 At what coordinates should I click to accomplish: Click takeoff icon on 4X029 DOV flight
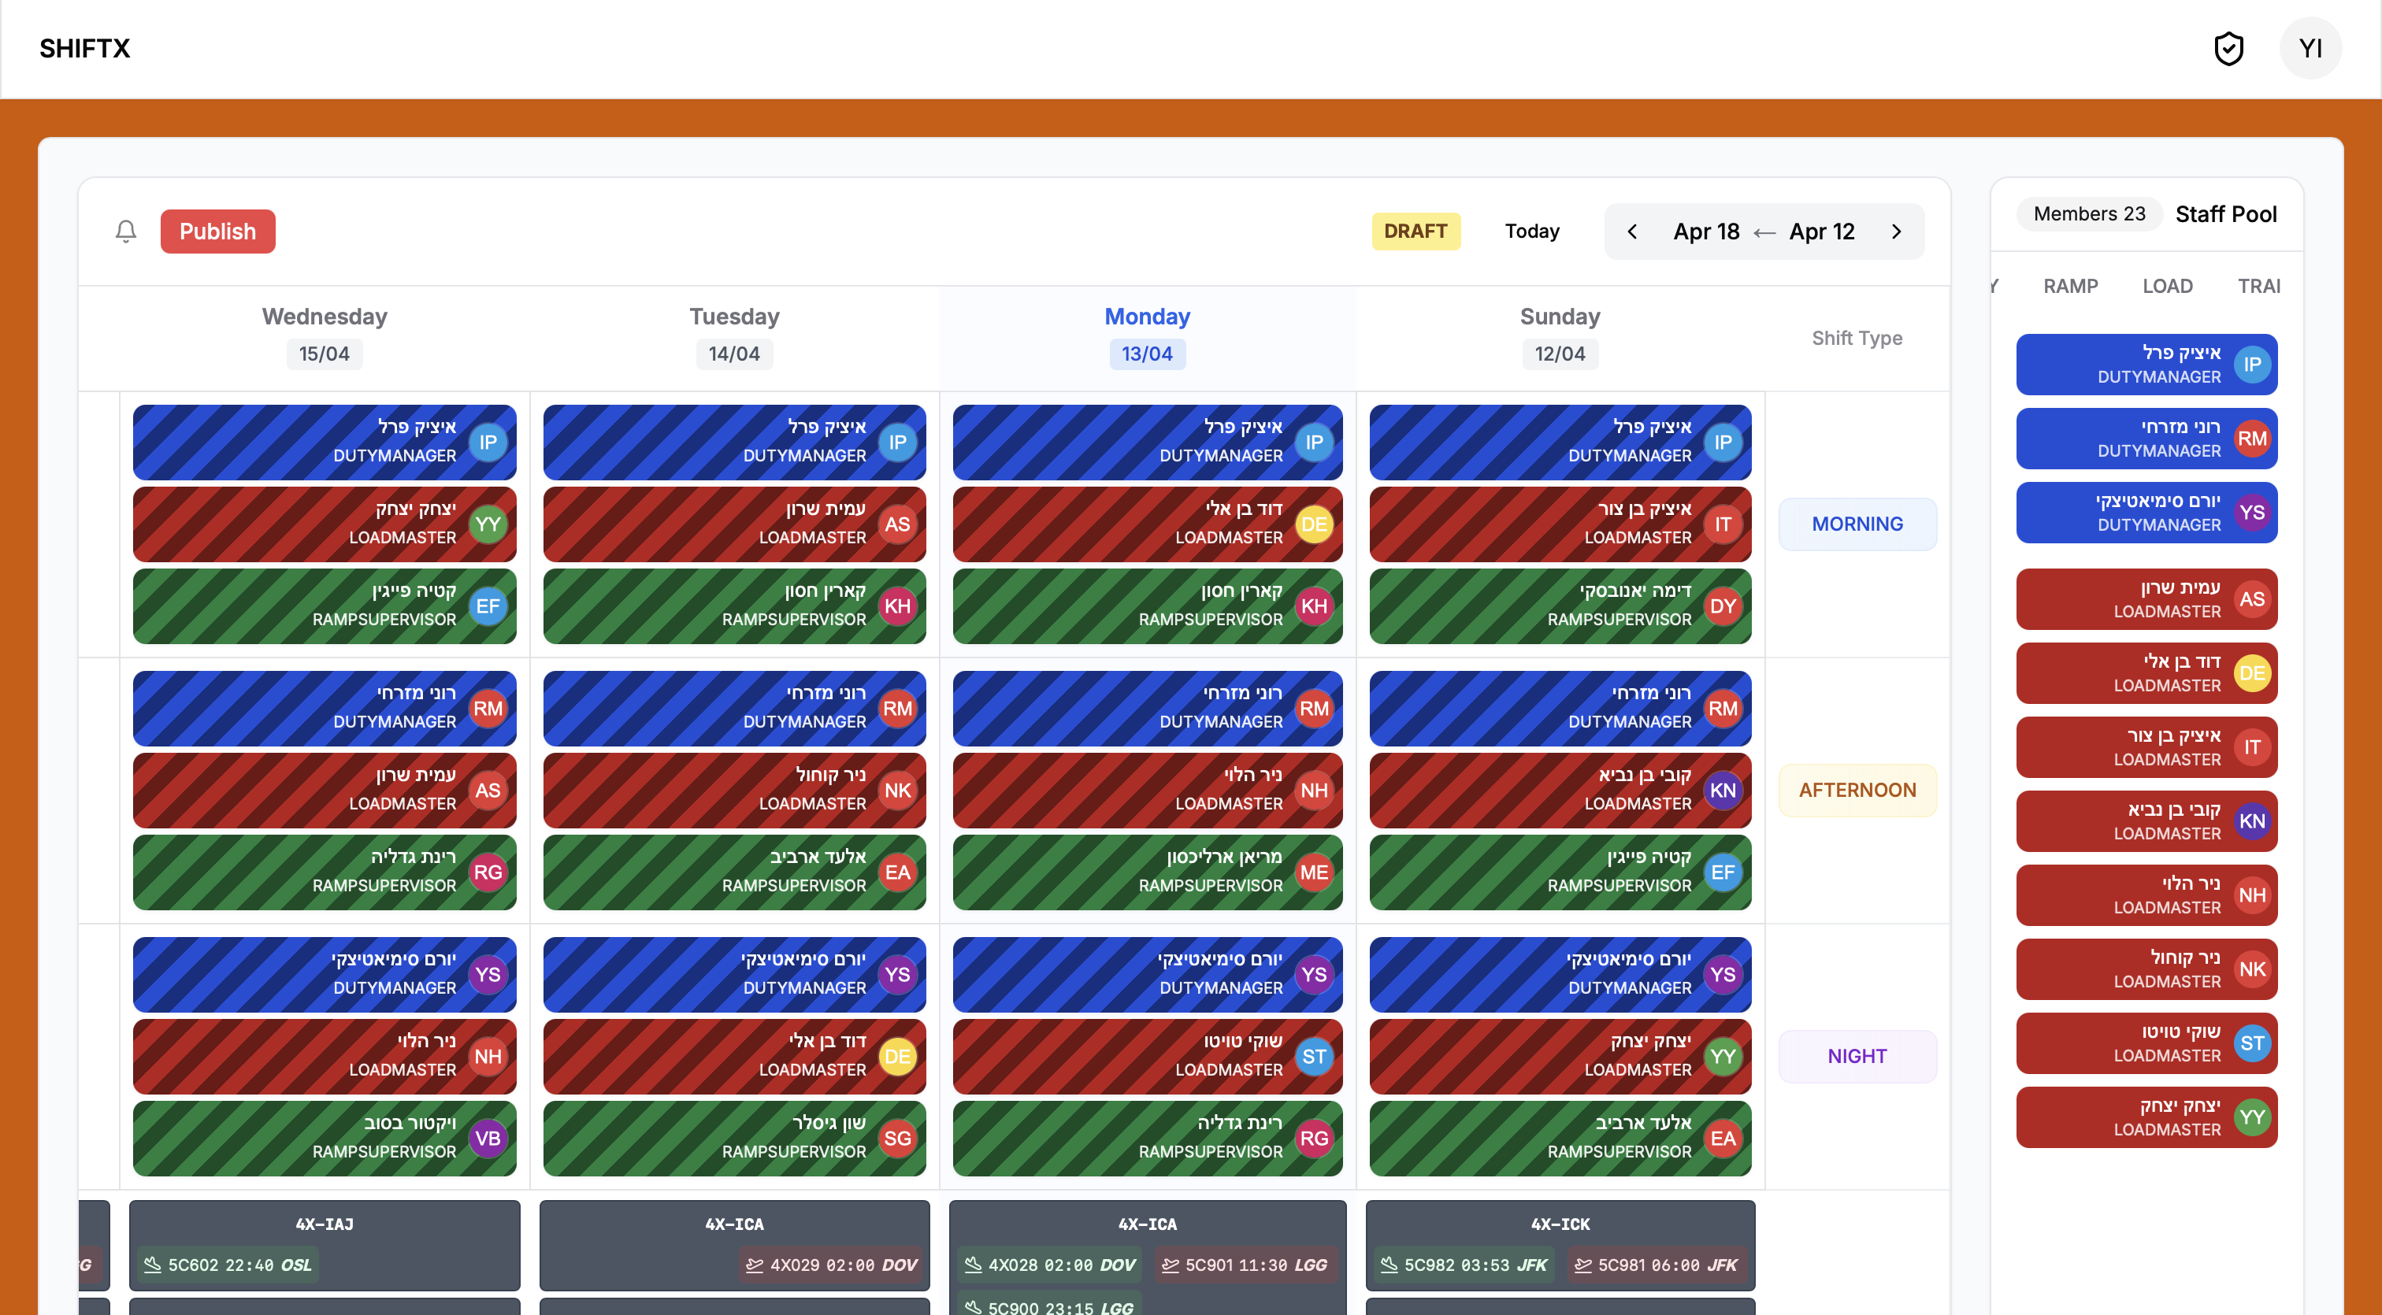[755, 1264]
